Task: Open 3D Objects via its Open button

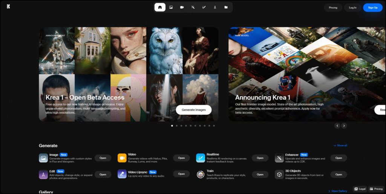Action: point(339,174)
